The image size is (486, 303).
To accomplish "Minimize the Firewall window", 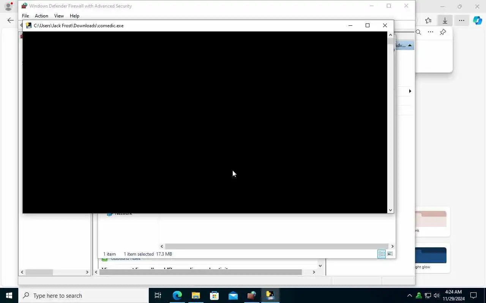I will pyautogui.click(x=372, y=6).
